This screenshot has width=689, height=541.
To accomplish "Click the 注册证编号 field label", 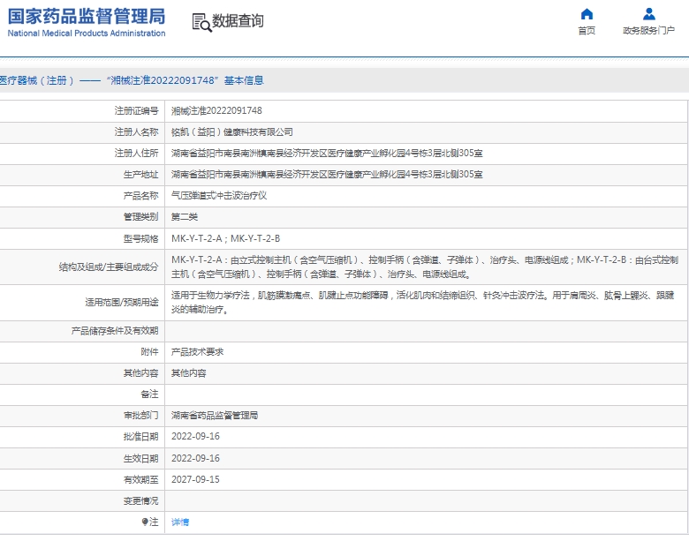I will tap(136, 110).
